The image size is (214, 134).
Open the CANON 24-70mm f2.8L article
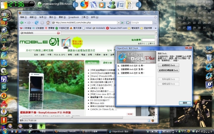tap(103, 110)
